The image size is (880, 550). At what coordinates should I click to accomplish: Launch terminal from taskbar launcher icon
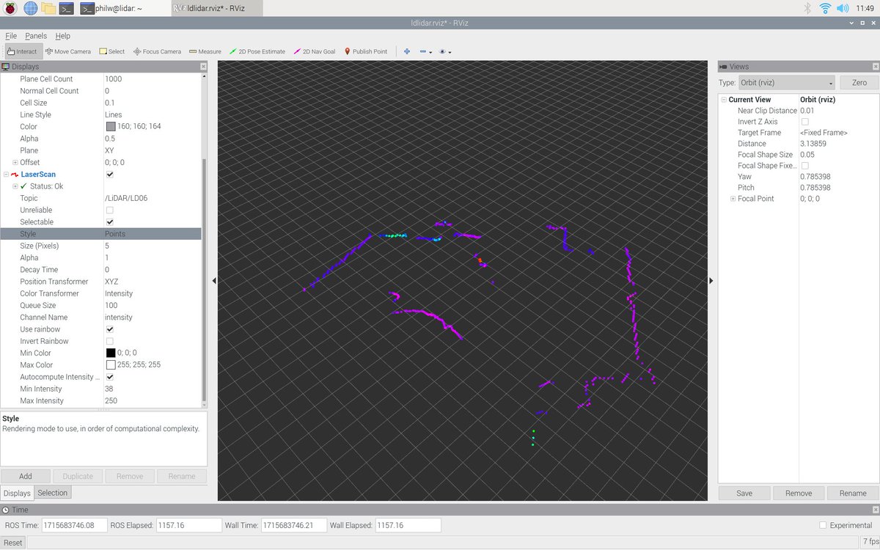click(x=67, y=8)
